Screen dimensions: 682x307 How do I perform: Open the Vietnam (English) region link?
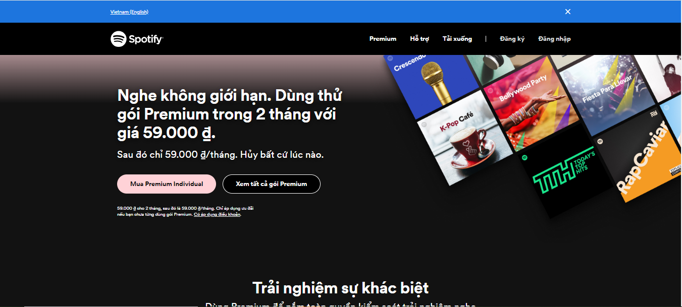[129, 12]
